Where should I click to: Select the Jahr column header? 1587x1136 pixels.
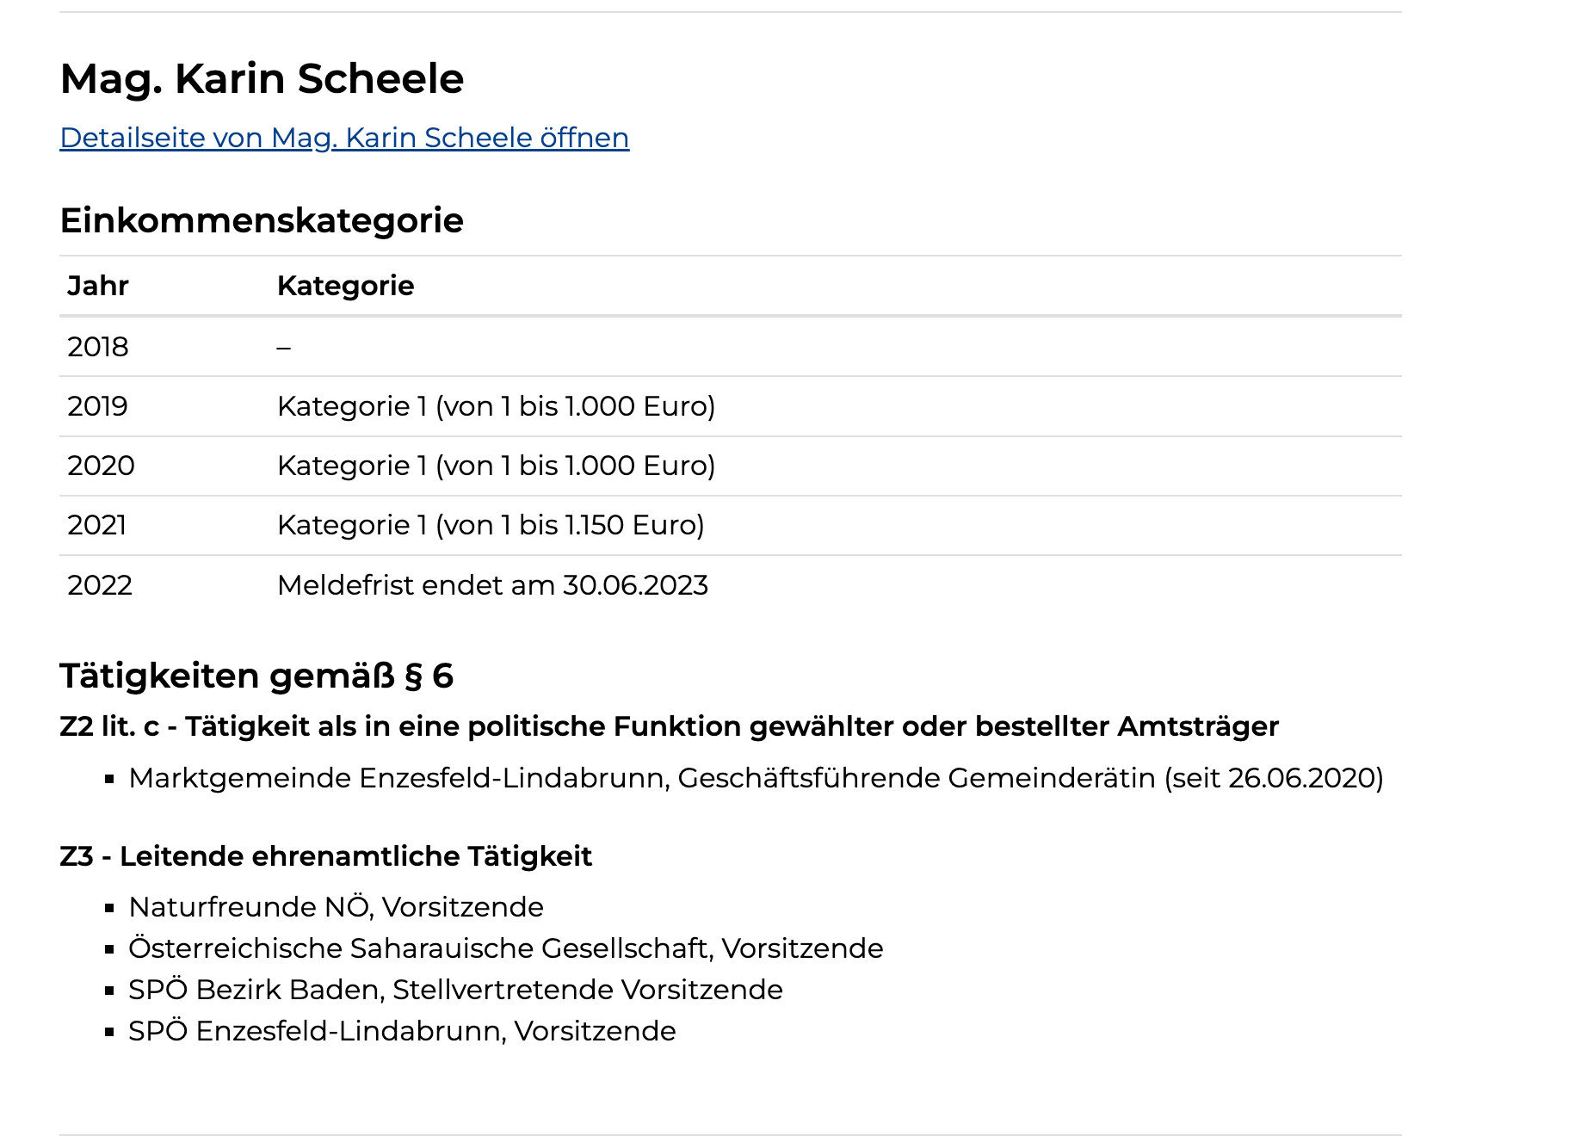(98, 286)
